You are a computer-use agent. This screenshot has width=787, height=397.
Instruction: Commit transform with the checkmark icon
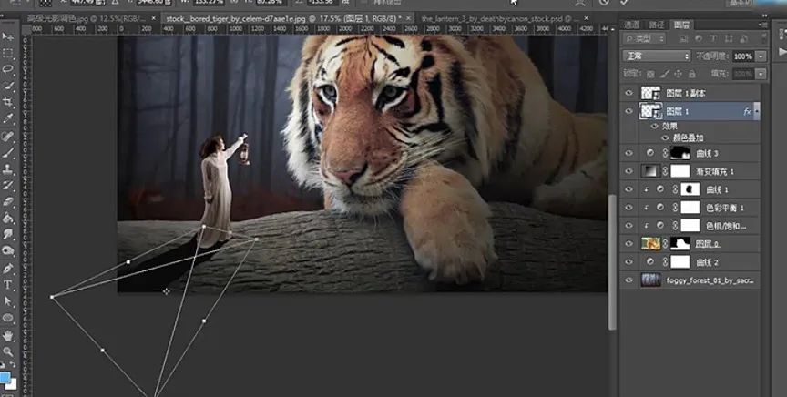[624, 4]
